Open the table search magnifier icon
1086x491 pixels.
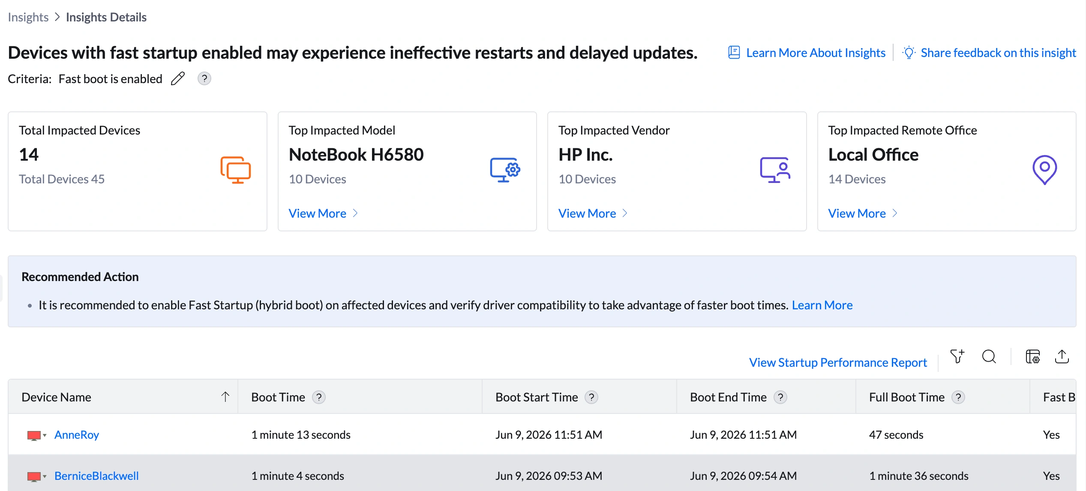click(x=989, y=356)
